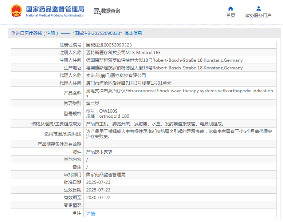Select 规格：orthogold 100 text
The height and width of the screenshot is (222, 283).
tap(107, 116)
